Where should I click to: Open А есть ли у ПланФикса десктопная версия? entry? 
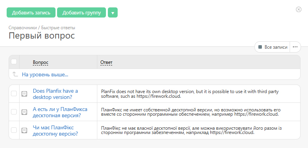(60, 112)
